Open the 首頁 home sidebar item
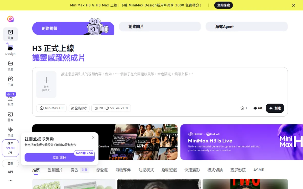This screenshot has height=189, width=303. 10,34
